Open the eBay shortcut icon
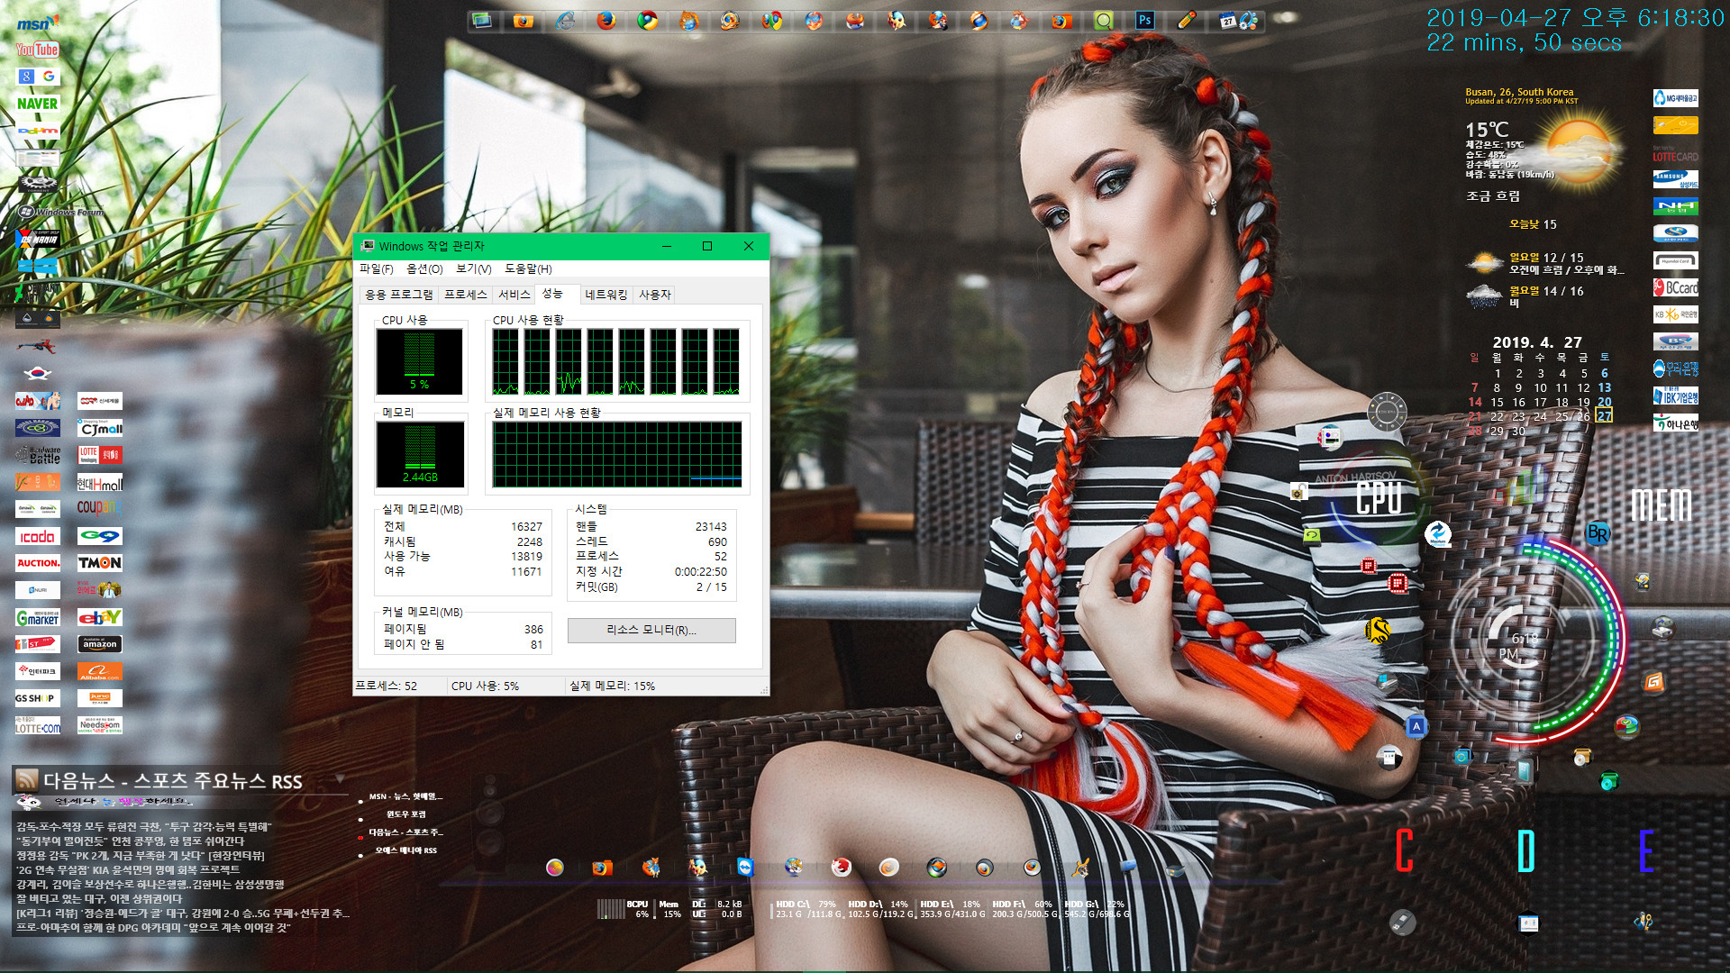The image size is (1730, 973). tap(100, 617)
